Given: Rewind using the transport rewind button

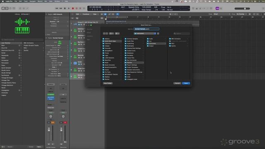Looking at the screenshot, I should 57,8.
